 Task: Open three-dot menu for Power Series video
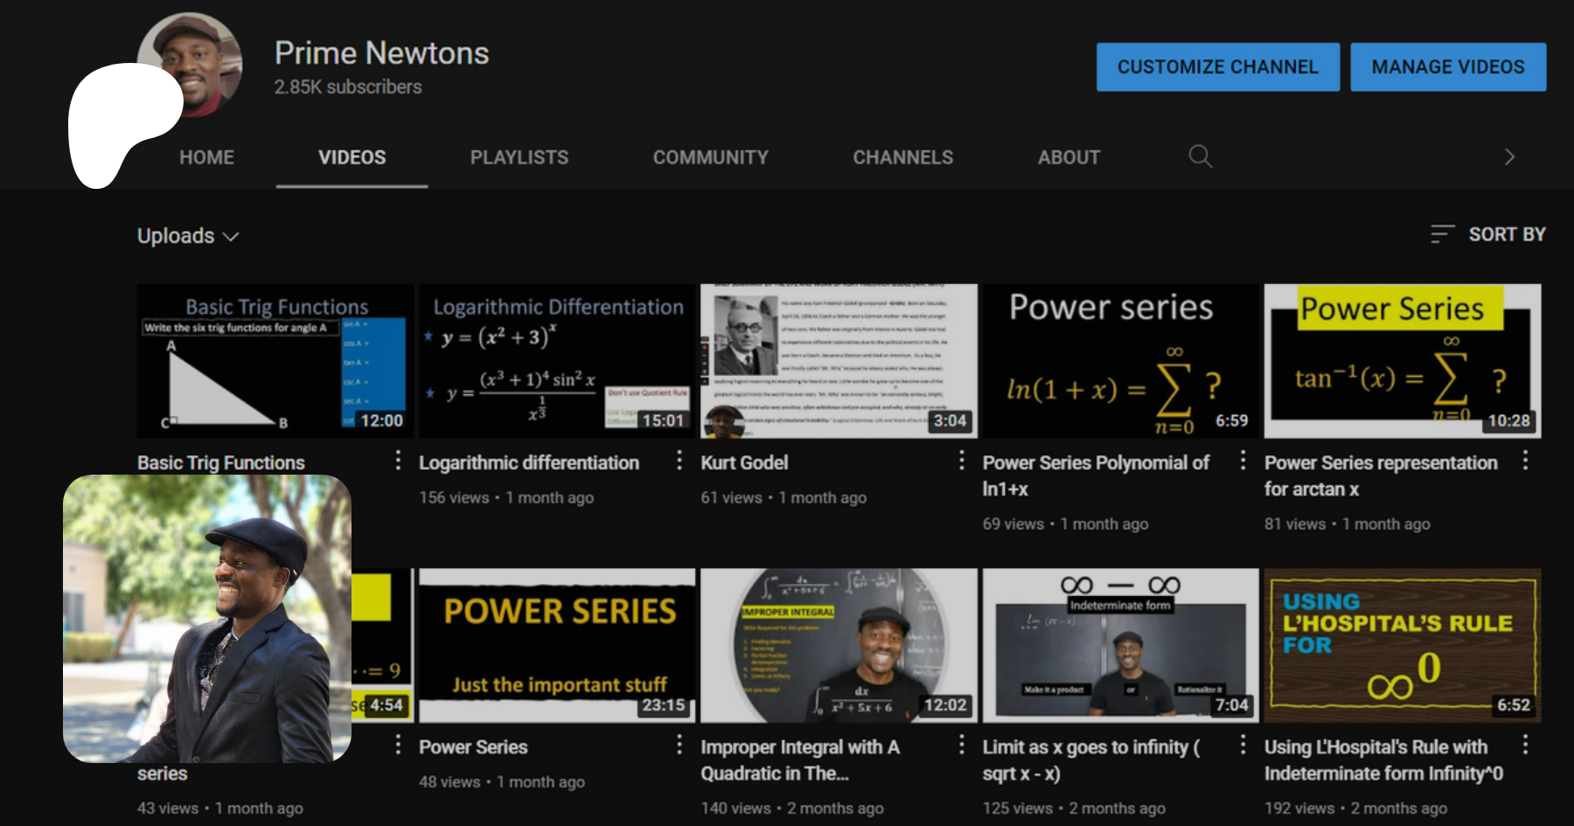tap(679, 745)
